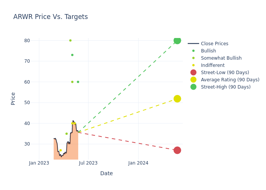Screen dimensions: 266x190
Task: Click the Jan 2023 x-axis tick label
Action: click(x=39, y=163)
